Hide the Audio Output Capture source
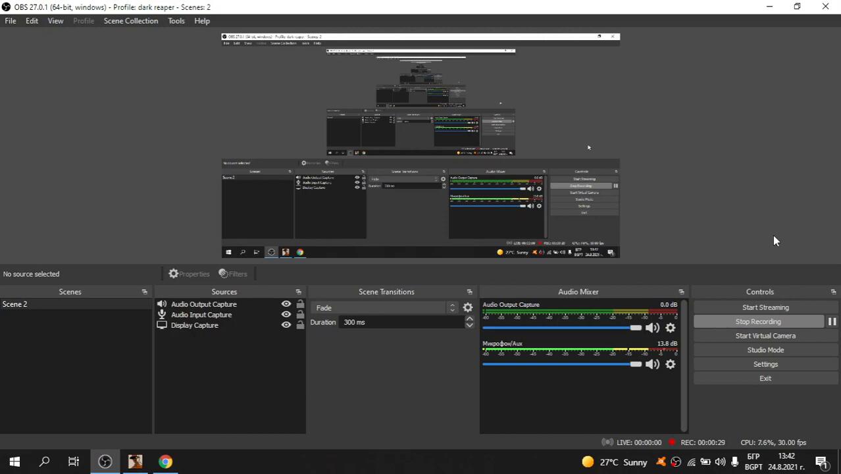 pos(286,304)
